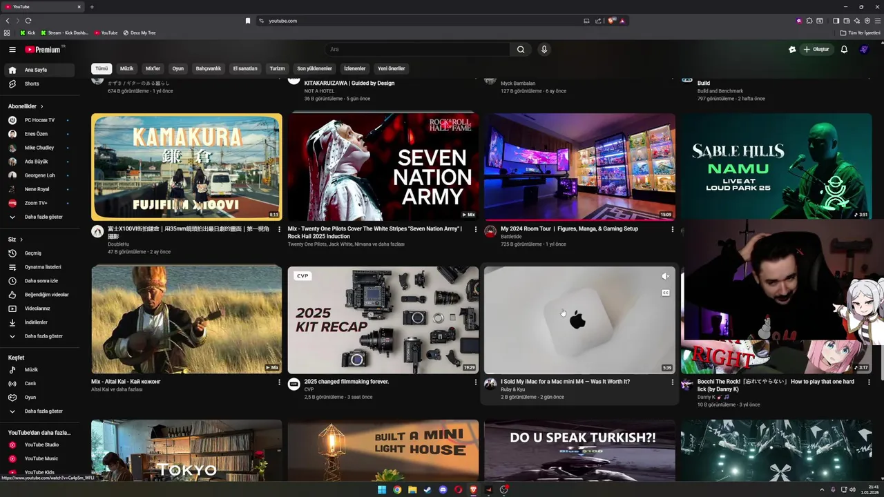
Task: Open Oynatma listeleri playlists
Action: [39, 267]
